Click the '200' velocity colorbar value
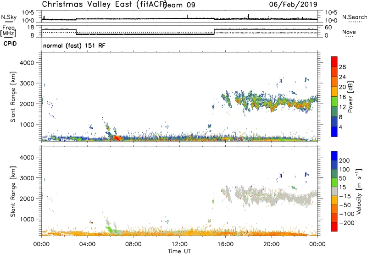 345,160
